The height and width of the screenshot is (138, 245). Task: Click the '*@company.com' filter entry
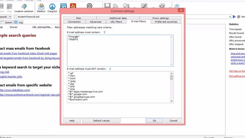(78, 100)
